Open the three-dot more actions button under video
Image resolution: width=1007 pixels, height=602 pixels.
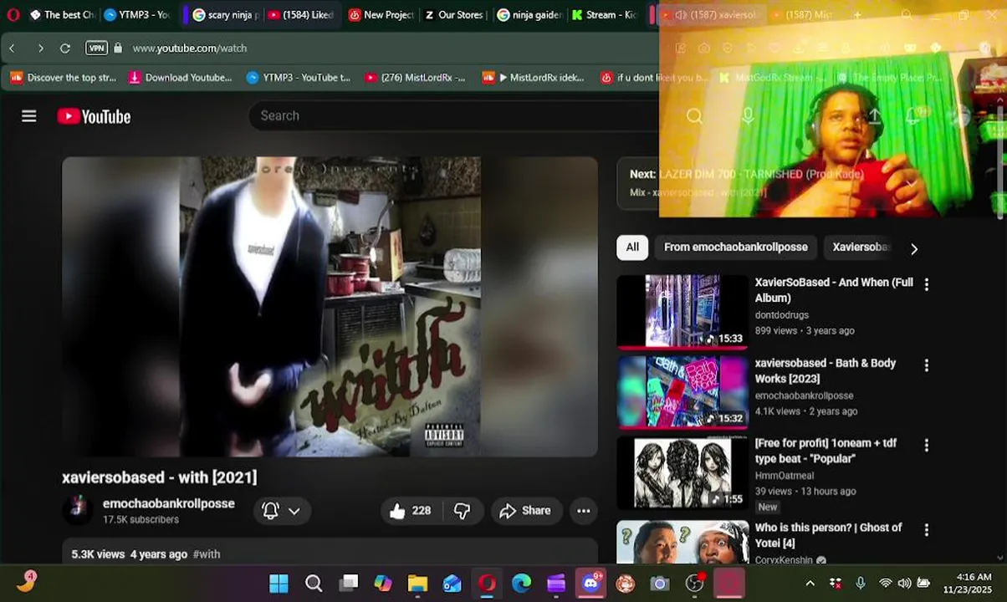584,510
